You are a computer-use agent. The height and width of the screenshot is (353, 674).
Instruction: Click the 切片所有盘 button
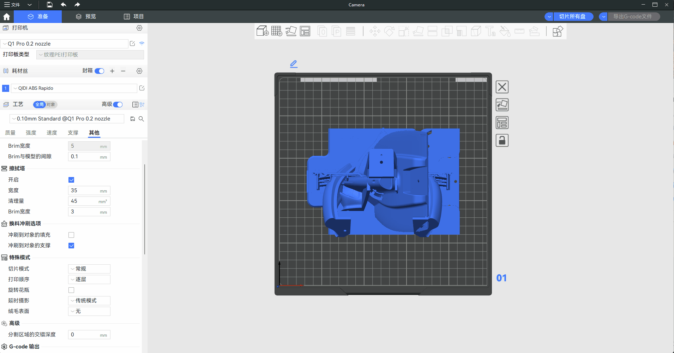pos(572,17)
